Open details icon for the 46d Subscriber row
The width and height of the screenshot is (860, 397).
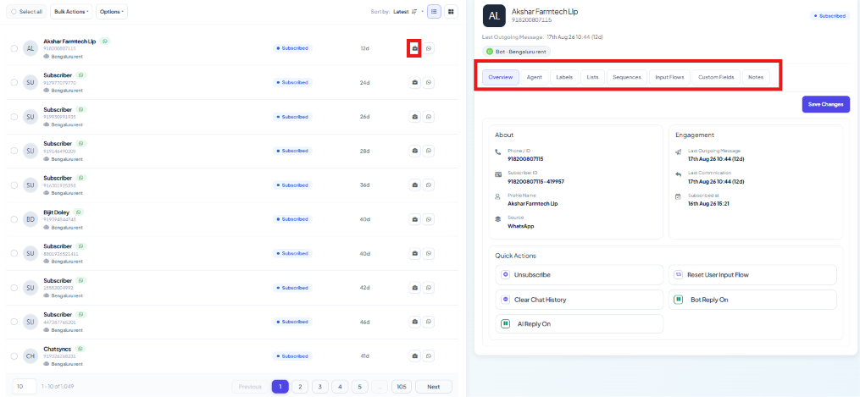414,322
